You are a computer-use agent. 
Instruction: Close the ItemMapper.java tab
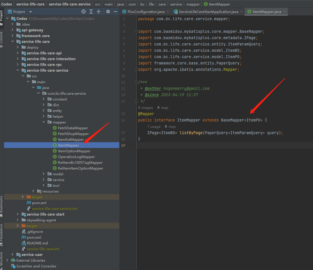[284, 12]
